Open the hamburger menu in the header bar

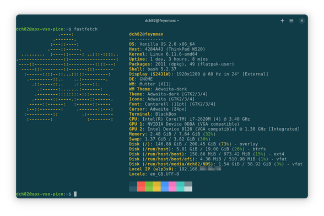(x=291, y=21)
